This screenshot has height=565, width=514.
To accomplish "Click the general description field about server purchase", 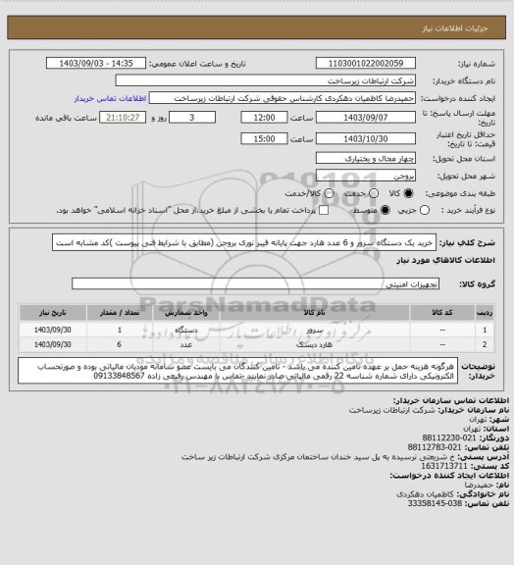I will (244, 242).
